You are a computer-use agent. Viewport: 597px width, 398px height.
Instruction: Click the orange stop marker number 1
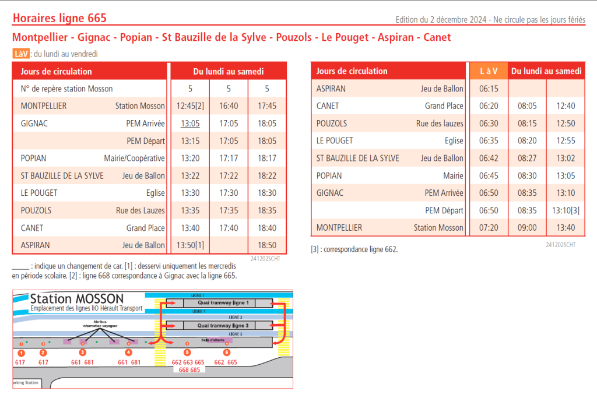point(21,353)
